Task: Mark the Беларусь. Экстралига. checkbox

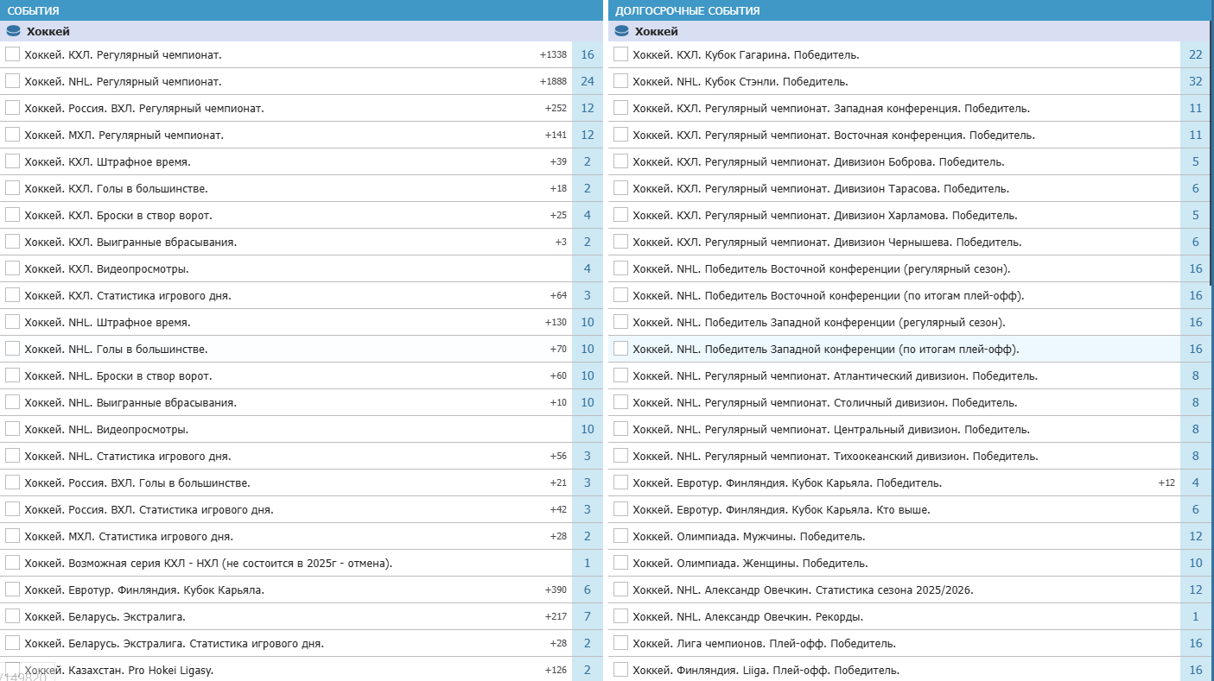Action: pyautogui.click(x=13, y=616)
